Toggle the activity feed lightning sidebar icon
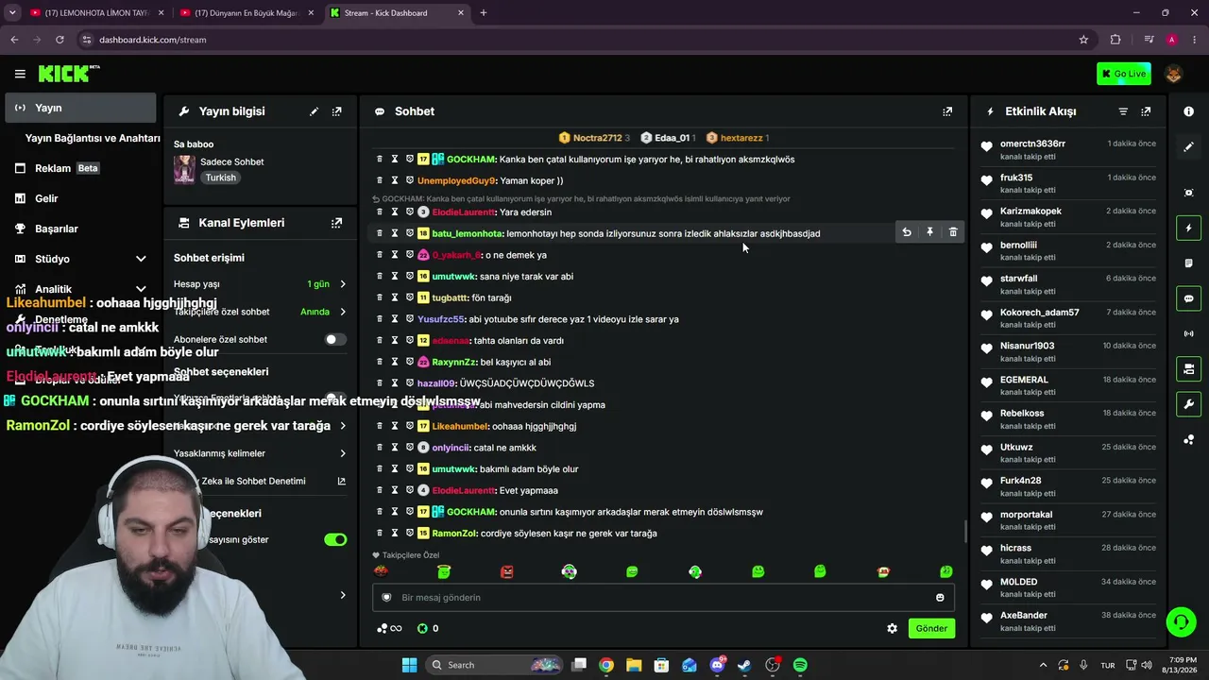 1188,228
